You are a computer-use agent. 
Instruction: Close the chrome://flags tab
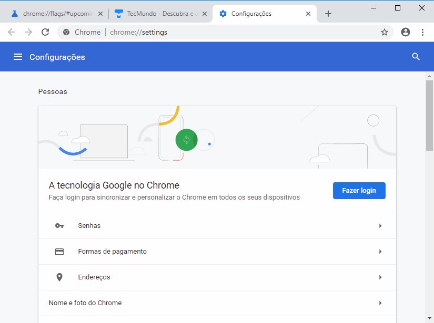100,14
